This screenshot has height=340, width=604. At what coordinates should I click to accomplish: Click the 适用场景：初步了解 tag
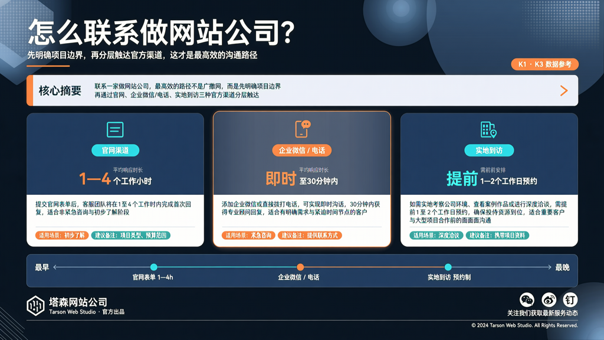click(61, 235)
